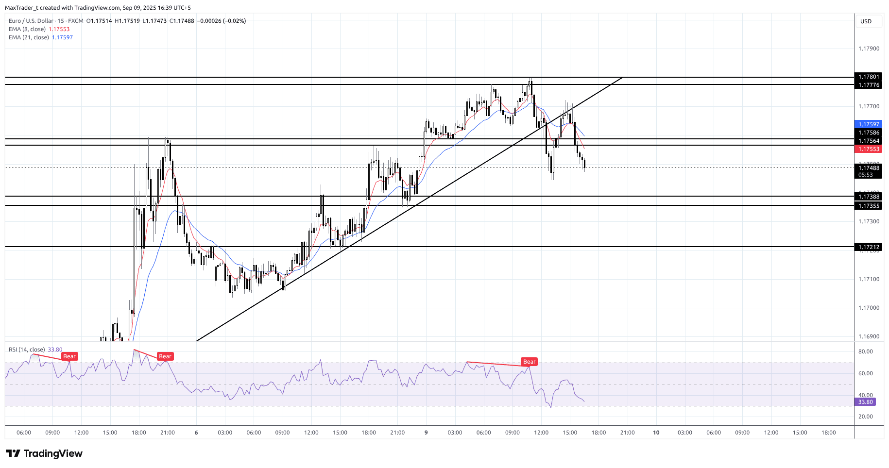Click the 1.17776 price level label
The image size is (889, 468).
click(x=868, y=85)
